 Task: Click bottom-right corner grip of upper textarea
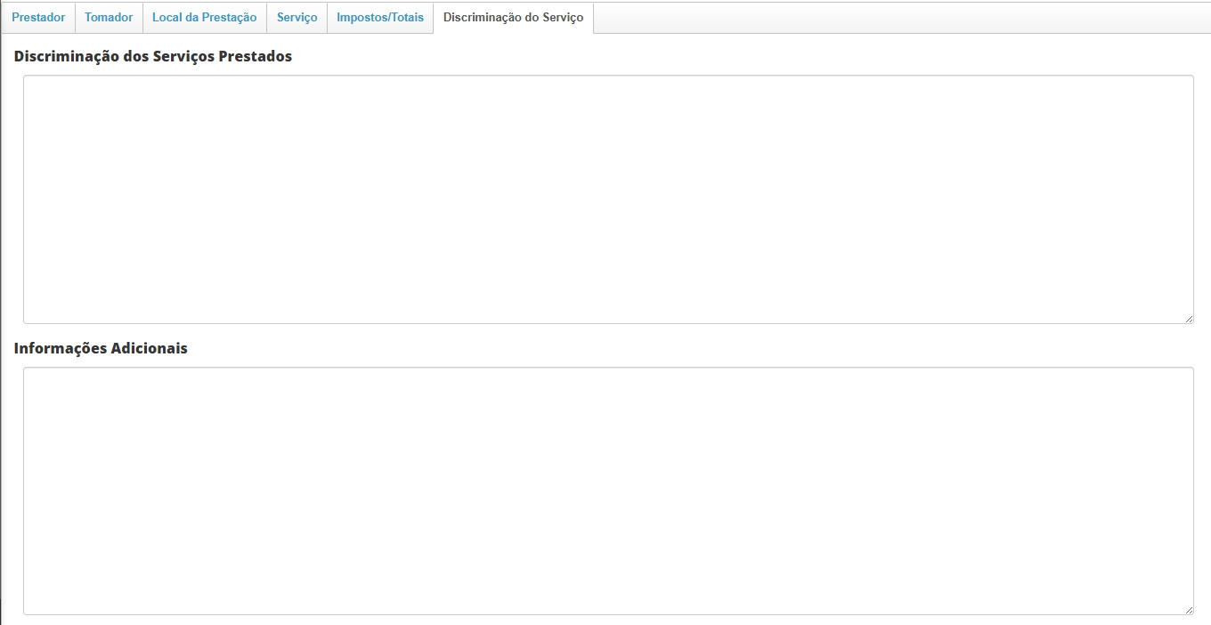click(1188, 319)
